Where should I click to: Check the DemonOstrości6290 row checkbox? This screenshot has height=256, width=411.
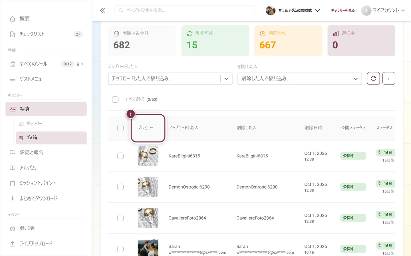[120, 187]
